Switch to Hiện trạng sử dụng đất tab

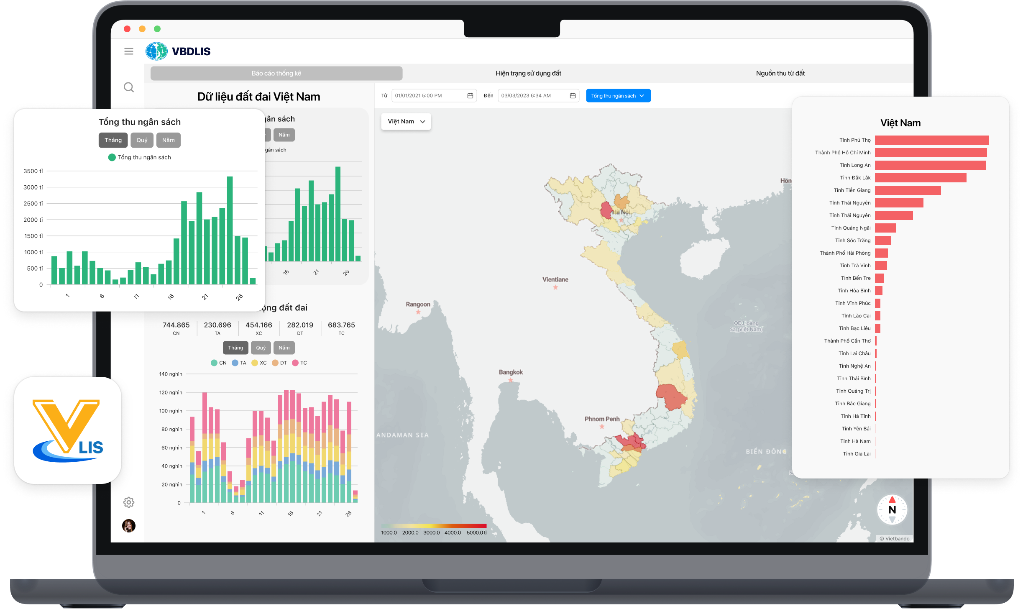pyautogui.click(x=528, y=73)
